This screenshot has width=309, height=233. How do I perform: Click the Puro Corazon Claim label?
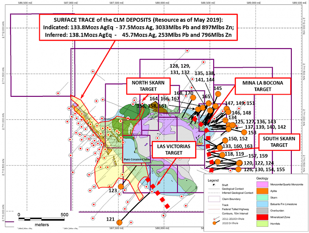point(136,159)
